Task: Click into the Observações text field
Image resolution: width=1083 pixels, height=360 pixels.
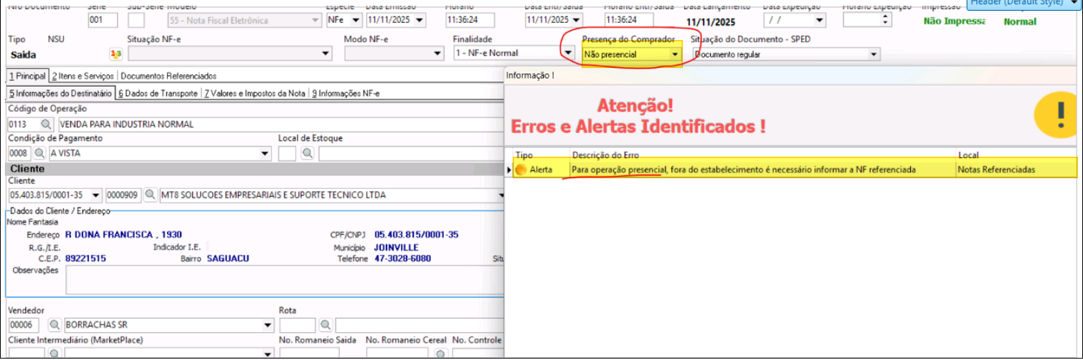Action: coord(283,280)
